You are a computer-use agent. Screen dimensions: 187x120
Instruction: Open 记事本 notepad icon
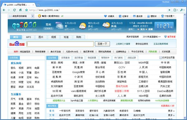(120, 16)
